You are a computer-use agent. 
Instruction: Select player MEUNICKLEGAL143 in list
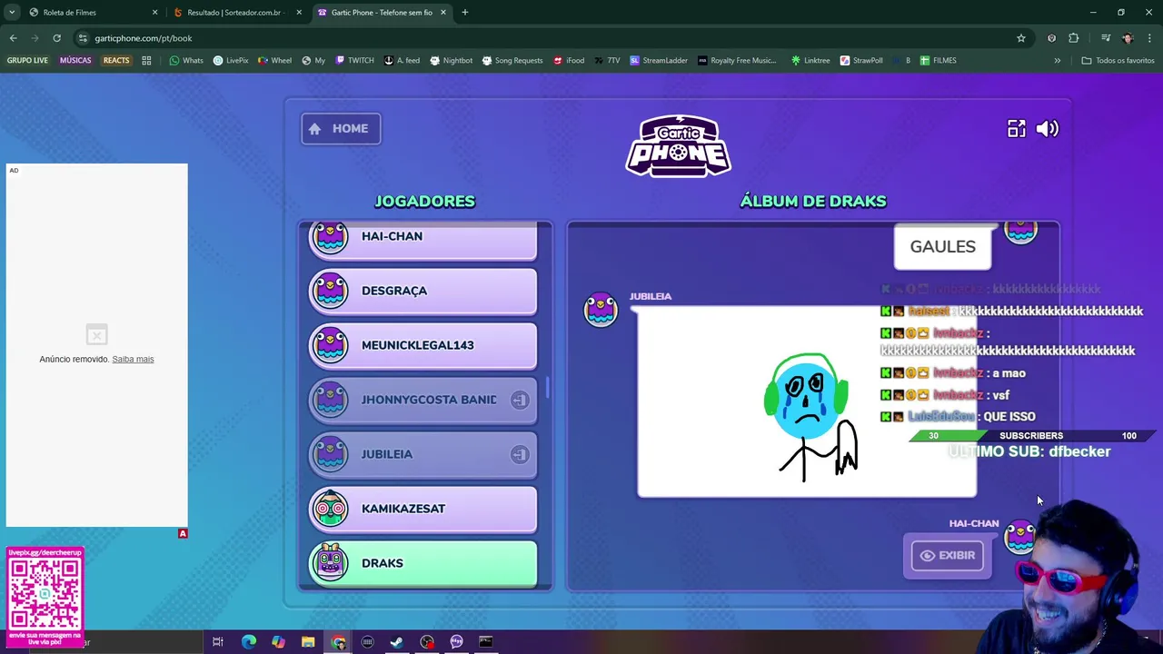(x=422, y=345)
